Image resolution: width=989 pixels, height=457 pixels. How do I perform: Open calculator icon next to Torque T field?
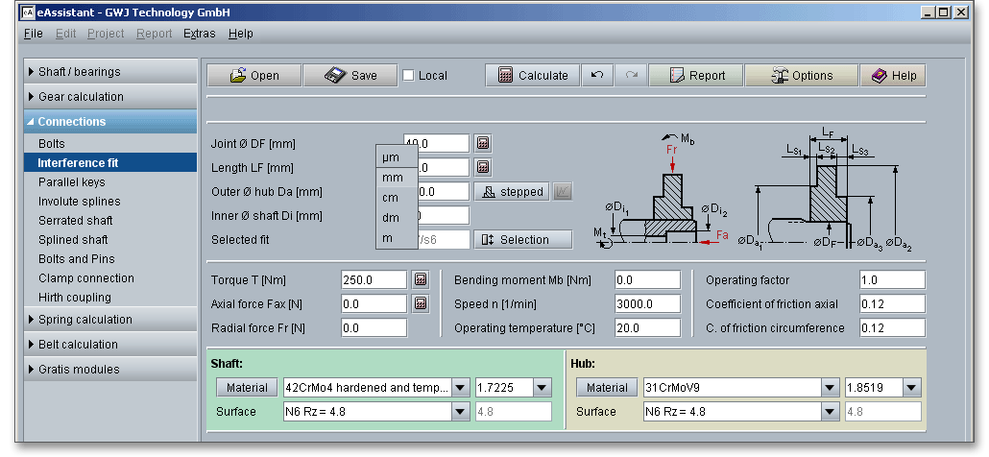pyautogui.click(x=420, y=280)
